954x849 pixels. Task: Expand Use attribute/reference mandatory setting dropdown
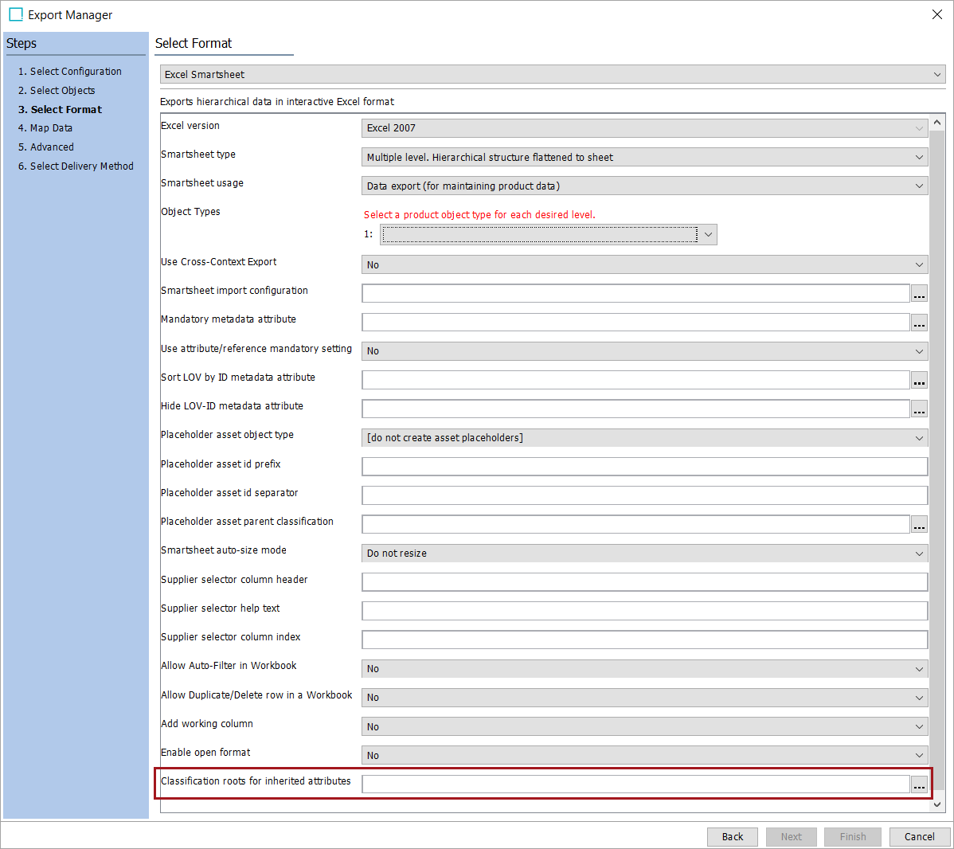click(644, 351)
